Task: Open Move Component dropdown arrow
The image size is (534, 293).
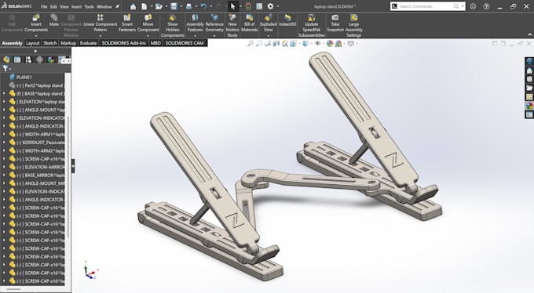Action: click(x=148, y=36)
